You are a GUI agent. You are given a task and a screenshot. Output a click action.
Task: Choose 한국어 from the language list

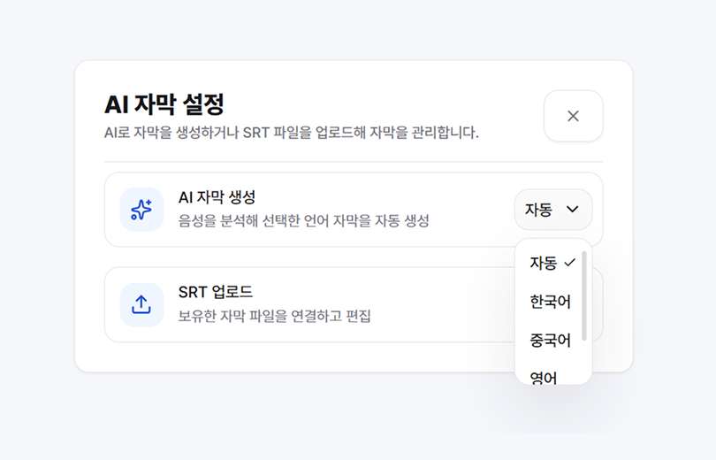pyautogui.click(x=550, y=302)
